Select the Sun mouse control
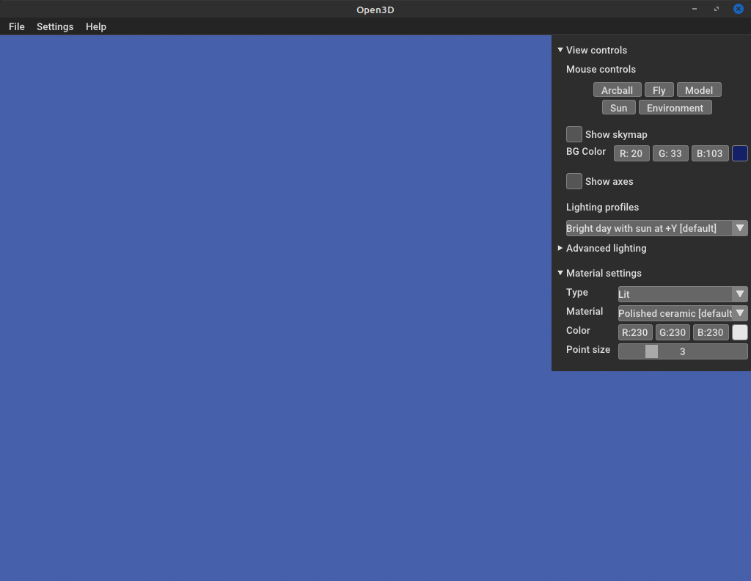 pos(618,107)
